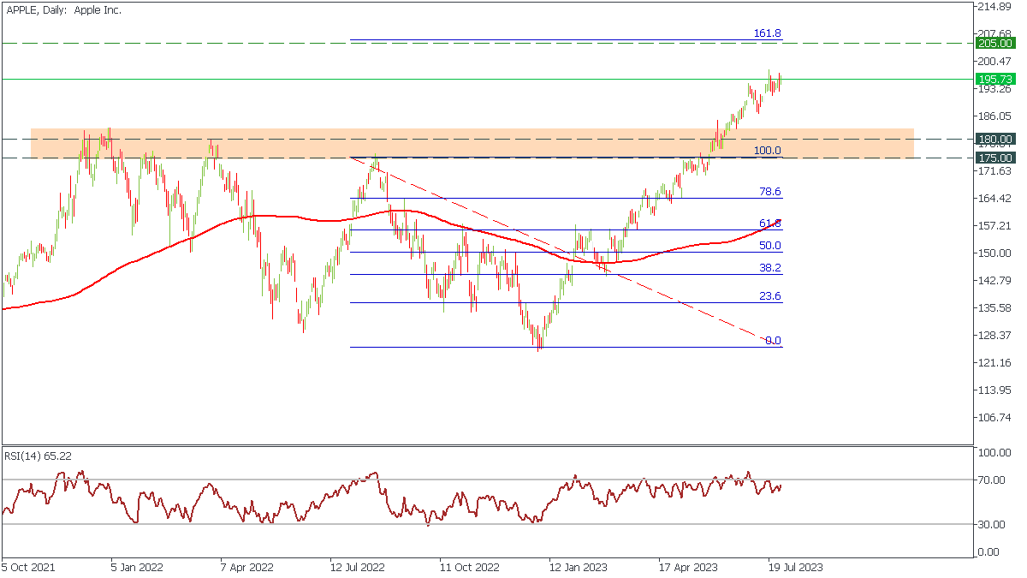Viewport: 1027px width, 578px height.
Task: Click the 100.0 Fibonacci level label
Action: [x=767, y=151]
